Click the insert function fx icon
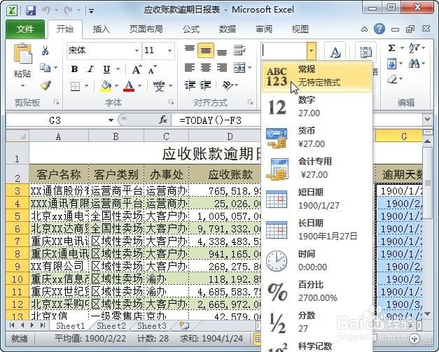439x352 pixels. coord(163,120)
